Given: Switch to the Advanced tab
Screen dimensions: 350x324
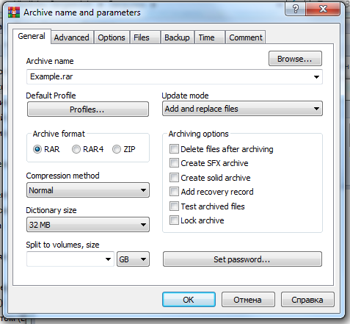Looking at the screenshot, I should click(x=72, y=37).
